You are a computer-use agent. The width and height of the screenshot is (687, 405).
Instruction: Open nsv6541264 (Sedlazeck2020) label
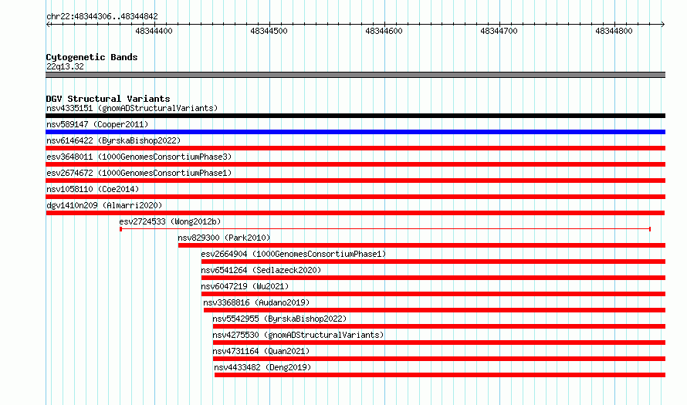click(261, 270)
